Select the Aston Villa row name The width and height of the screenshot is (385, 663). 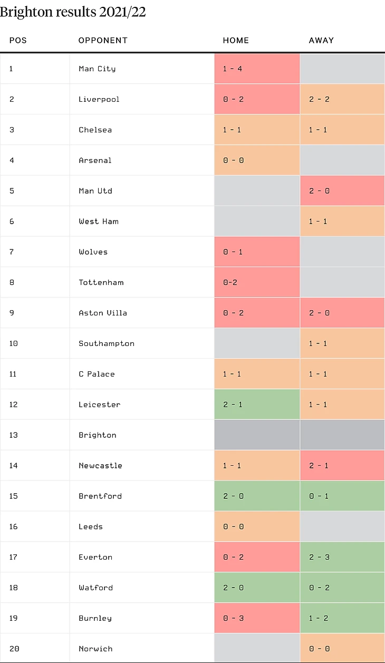tap(103, 313)
